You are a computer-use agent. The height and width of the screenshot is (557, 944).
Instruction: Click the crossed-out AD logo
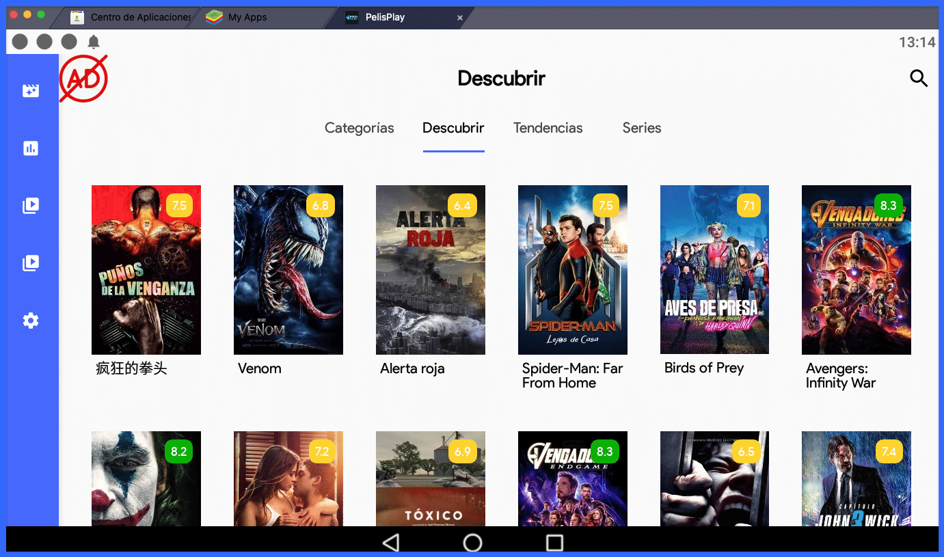[x=83, y=78]
